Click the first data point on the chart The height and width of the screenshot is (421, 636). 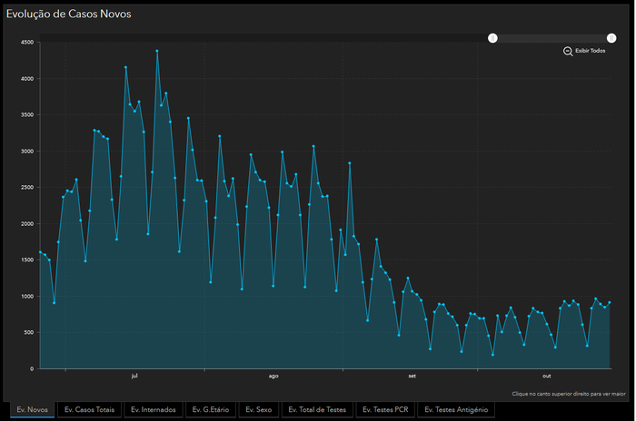40,252
